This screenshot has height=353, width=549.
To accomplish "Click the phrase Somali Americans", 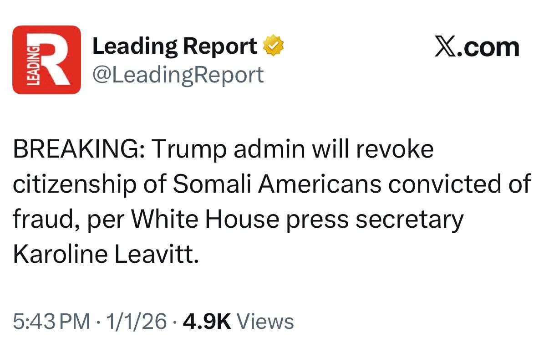I will 277,184.
